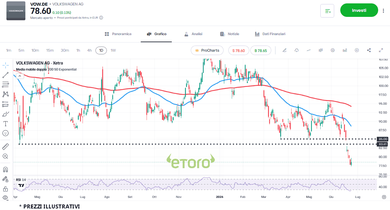This screenshot has width=390, height=210.
Task: Click the RSI 14 indicator label
Action: coord(21,180)
